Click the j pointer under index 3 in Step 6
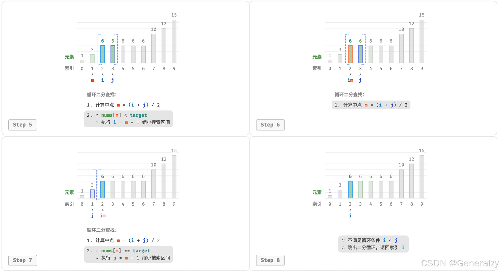This screenshot has height=272, width=500. click(x=361, y=80)
